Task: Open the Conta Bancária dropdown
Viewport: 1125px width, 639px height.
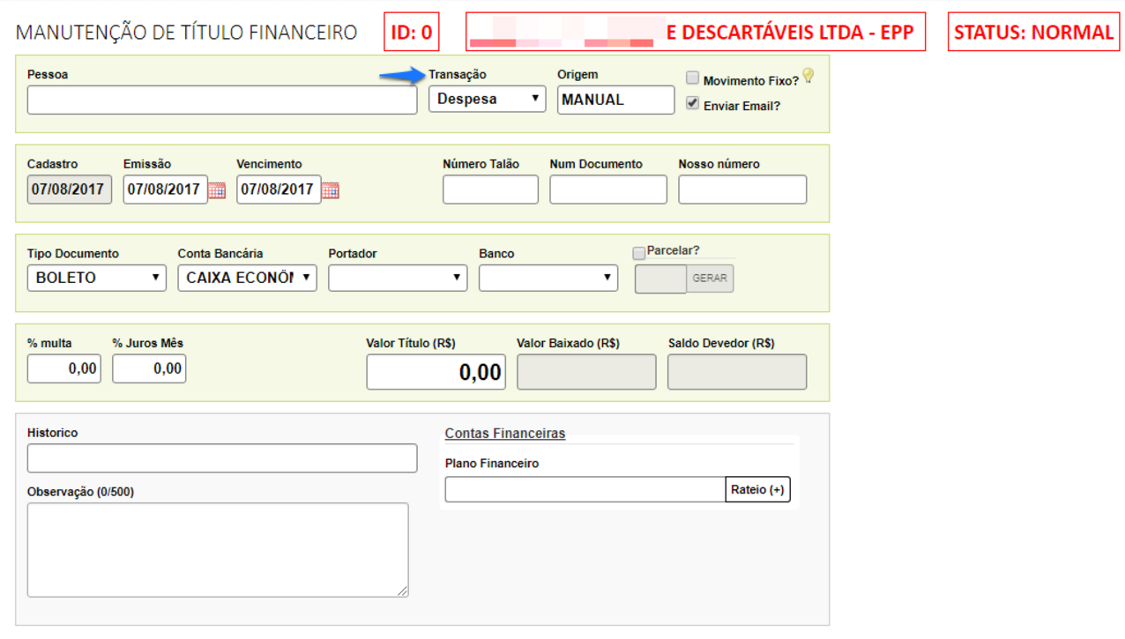Action: coord(247,278)
